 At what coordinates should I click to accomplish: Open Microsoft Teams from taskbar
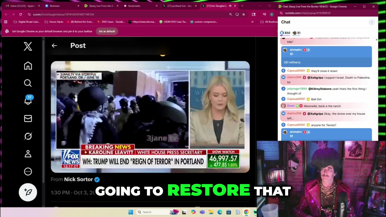202,212
